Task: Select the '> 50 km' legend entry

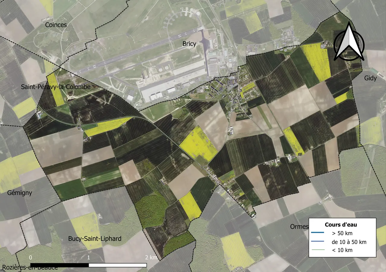Action: pos(342,233)
